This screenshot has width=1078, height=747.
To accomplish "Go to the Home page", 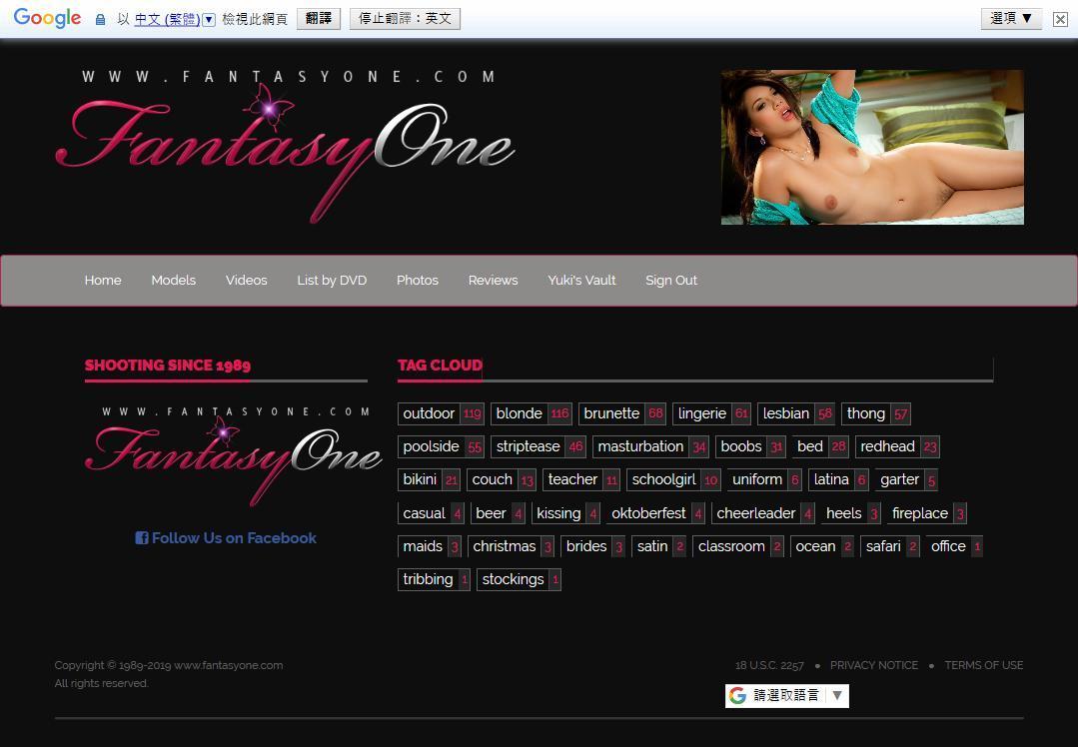I will (103, 281).
